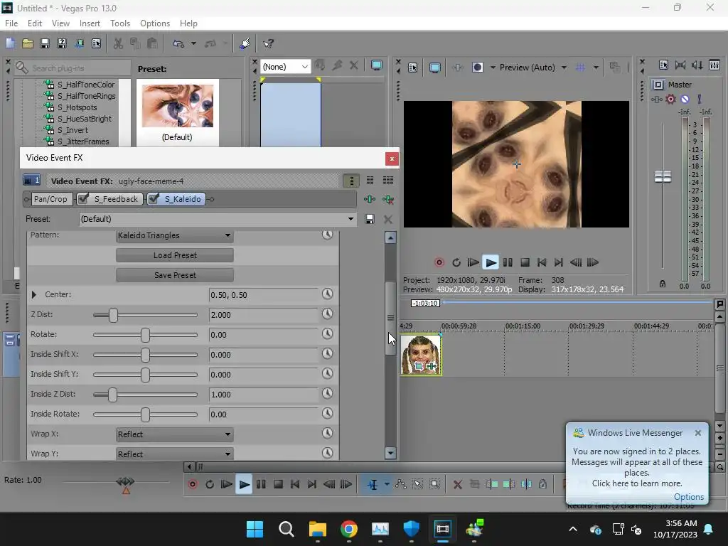
Task: Toggle animate clock icon for Center
Action: (327, 294)
